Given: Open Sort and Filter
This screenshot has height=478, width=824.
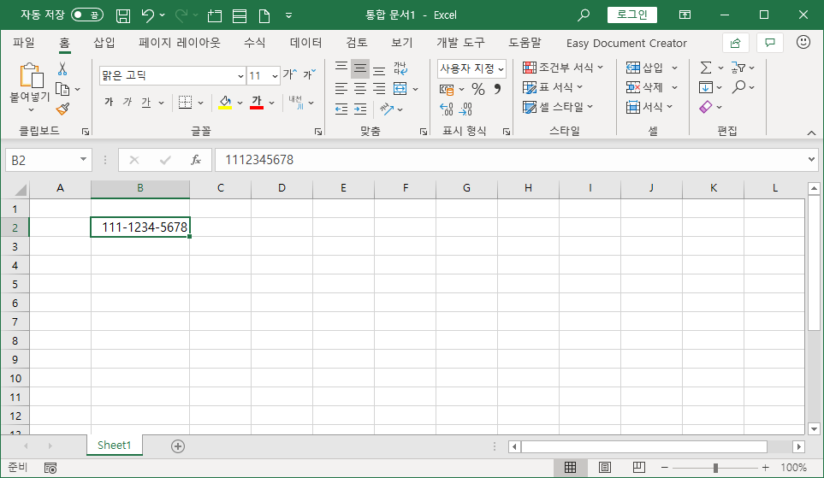Looking at the screenshot, I should pos(738,68).
